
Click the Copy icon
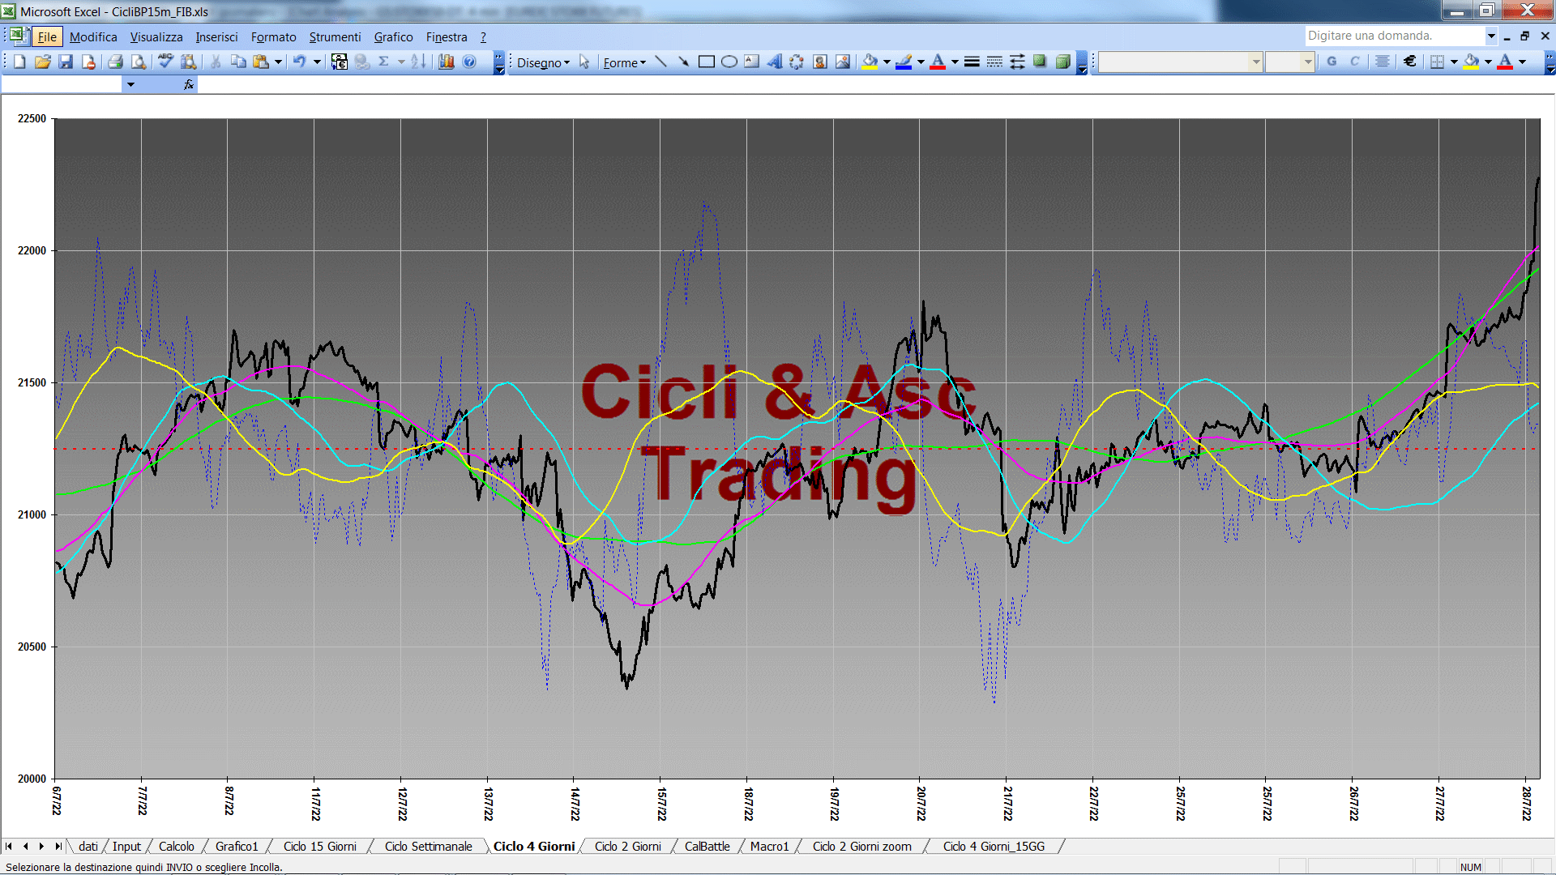pyautogui.click(x=238, y=62)
